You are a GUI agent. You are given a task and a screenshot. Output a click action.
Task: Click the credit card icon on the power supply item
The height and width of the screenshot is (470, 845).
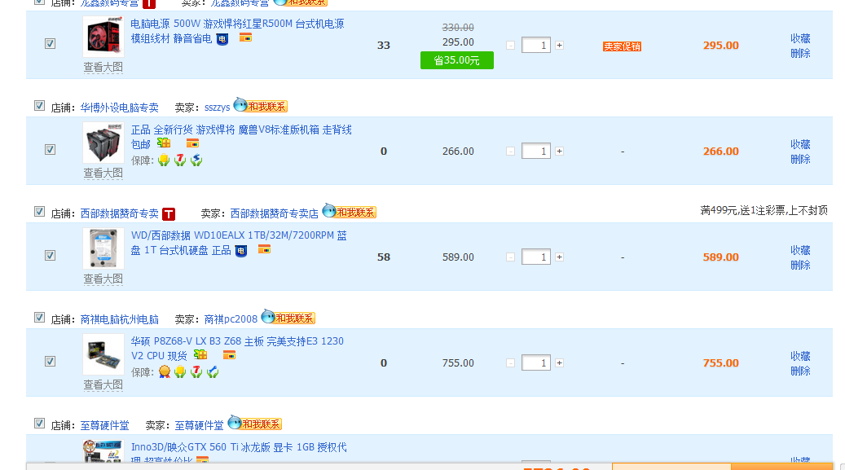click(x=246, y=37)
